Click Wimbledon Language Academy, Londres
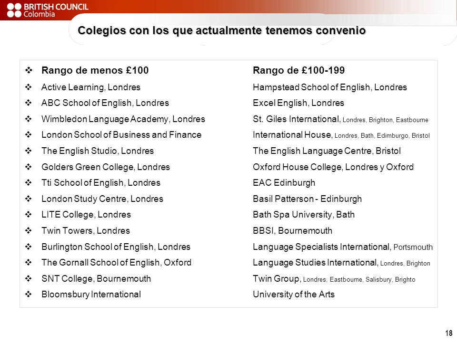Image resolution: width=457 pixels, height=342 pixels. coord(123,119)
